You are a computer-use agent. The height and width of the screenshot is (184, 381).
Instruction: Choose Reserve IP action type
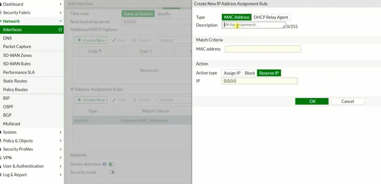click(269, 73)
